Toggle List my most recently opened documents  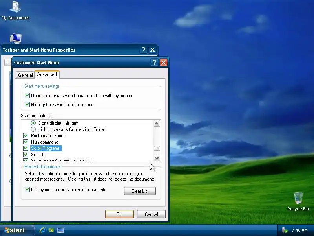[27, 190]
